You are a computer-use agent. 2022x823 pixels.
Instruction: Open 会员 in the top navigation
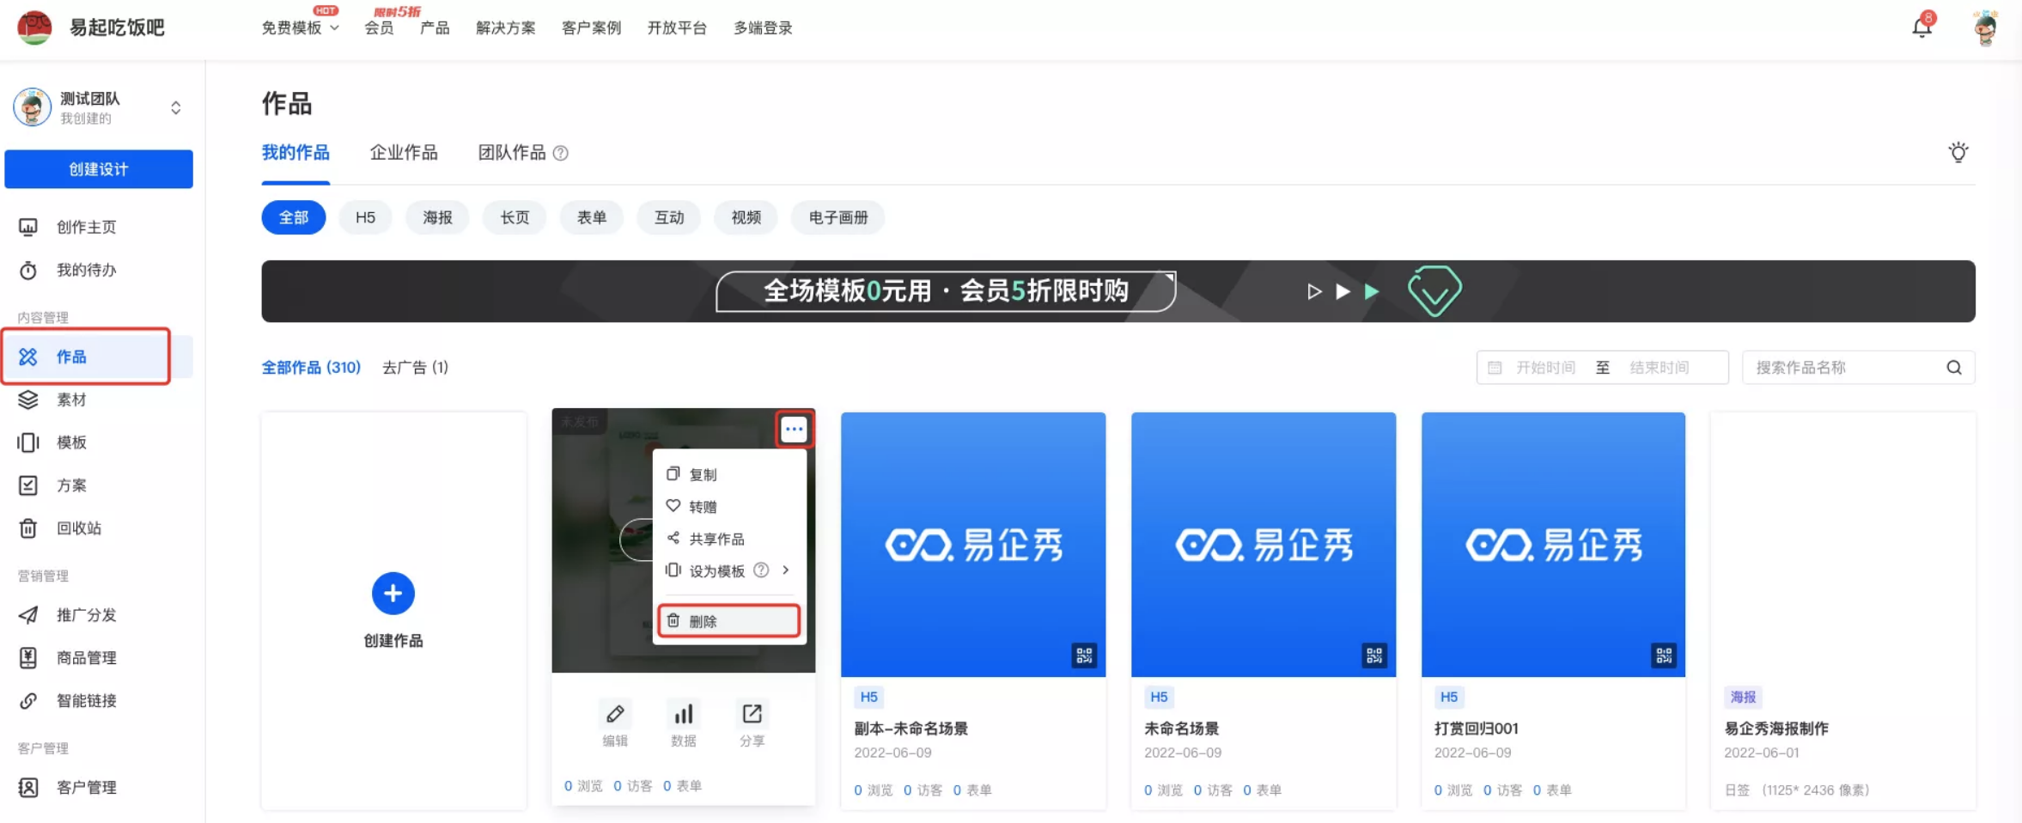tap(379, 27)
